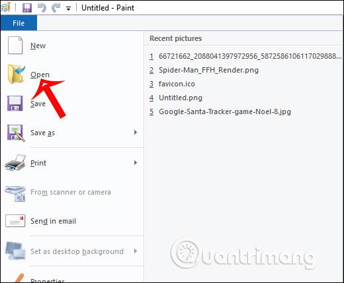Open recent picture favicon.ico
The image size is (344, 283).
click(177, 84)
